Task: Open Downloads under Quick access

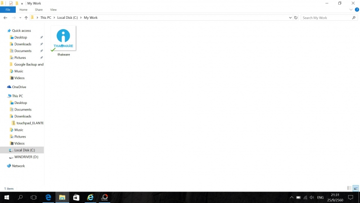Action: pyautogui.click(x=23, y=44)
